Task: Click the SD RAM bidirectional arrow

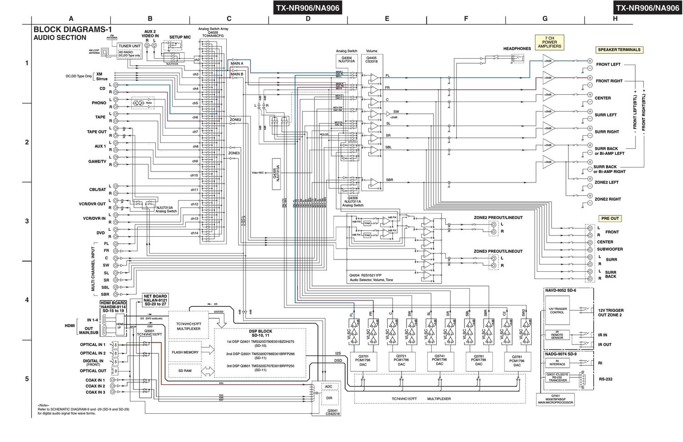Action: pyautogui.click(x=207, y=371)
